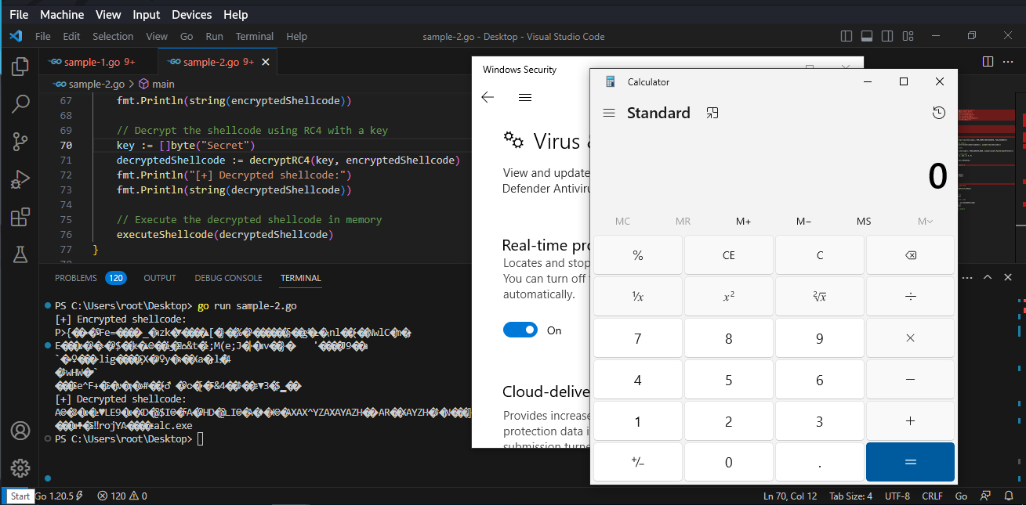Open the Search view in the activity bar
This screenshot has height=505, width=1026.
coord(20,104)
